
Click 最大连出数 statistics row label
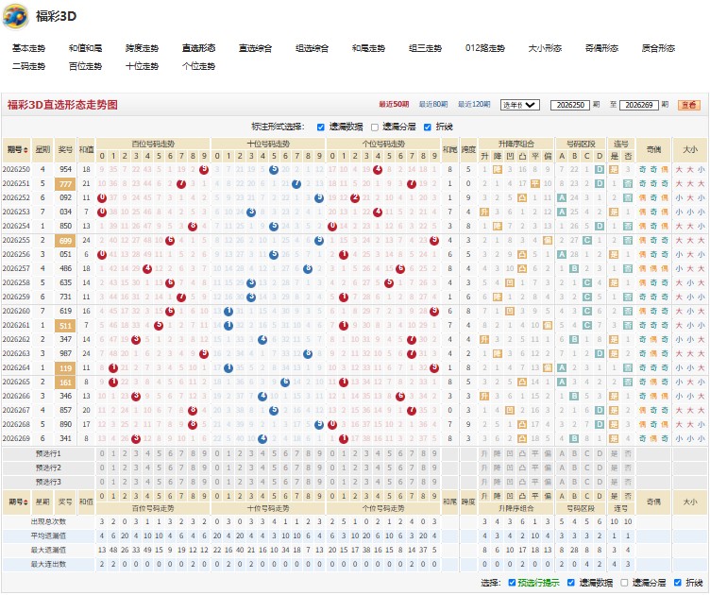(x=48, y=565)
